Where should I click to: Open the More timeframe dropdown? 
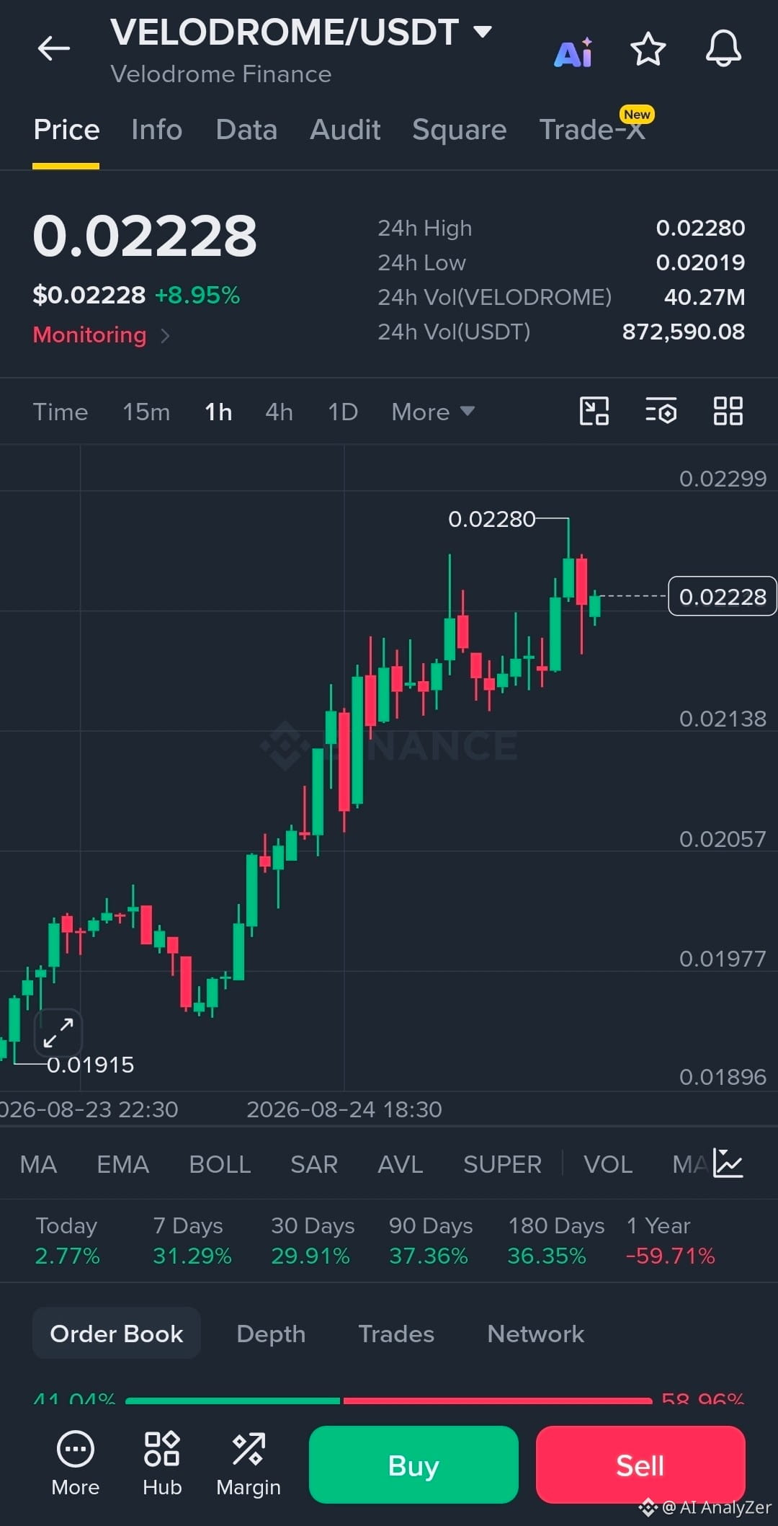click(433, 412)
